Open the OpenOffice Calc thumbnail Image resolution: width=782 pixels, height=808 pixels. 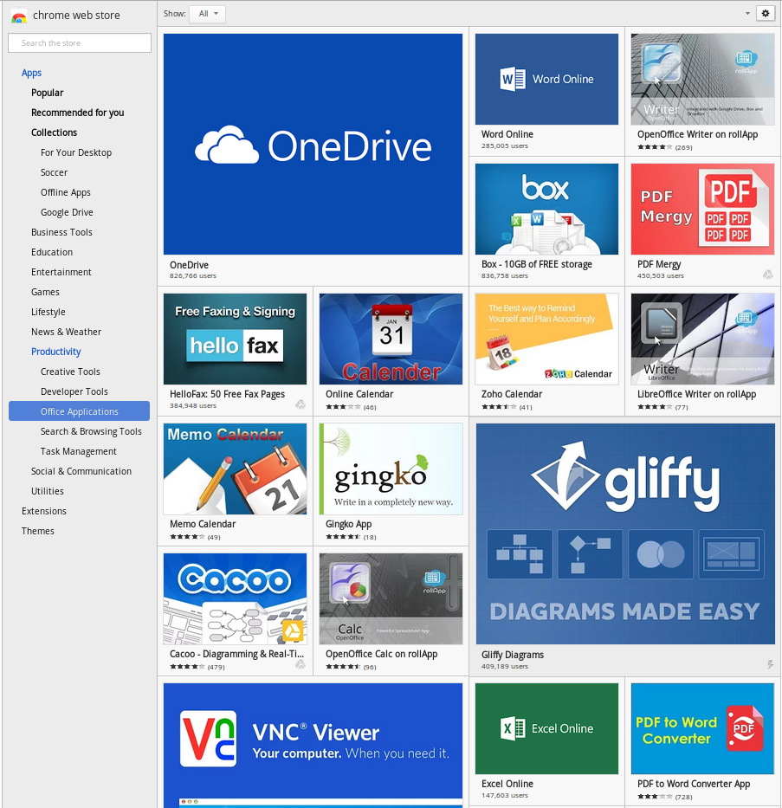(x=391, y=598)
